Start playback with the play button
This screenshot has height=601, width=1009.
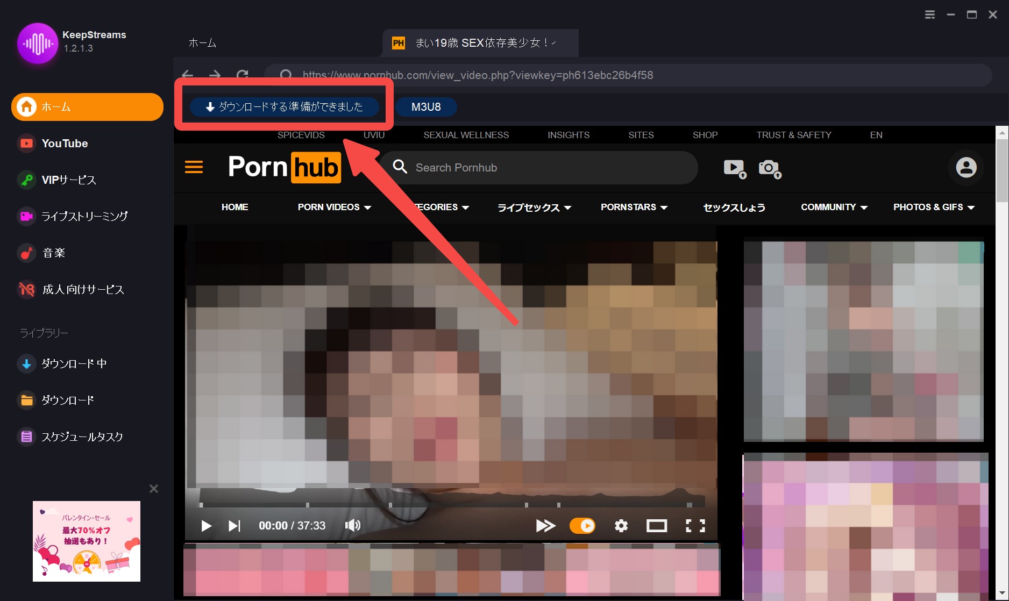[206, 526]
